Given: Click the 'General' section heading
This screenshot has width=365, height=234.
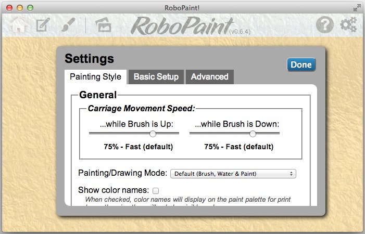Looking at the screenshot, I should point(98,95).
